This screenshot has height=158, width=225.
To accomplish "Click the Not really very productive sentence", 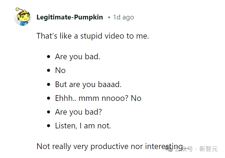I will pos(113,147).
